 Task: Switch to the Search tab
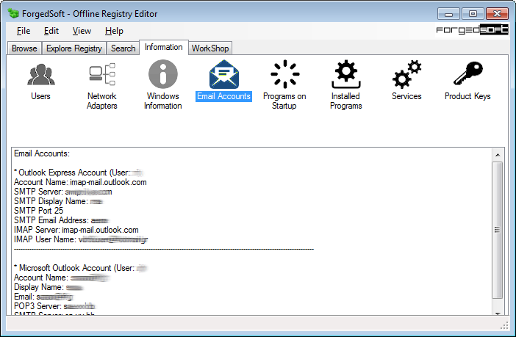123,48
